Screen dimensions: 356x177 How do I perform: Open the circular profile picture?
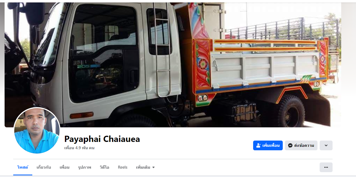[x=37, y=131]
